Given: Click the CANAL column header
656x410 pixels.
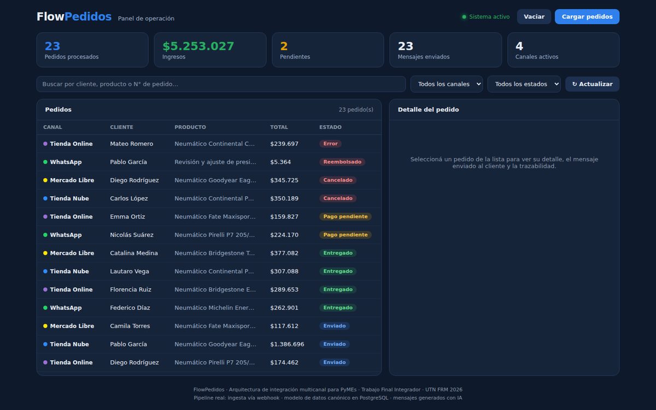Looking at the screenshot, I should click(52, 127).
